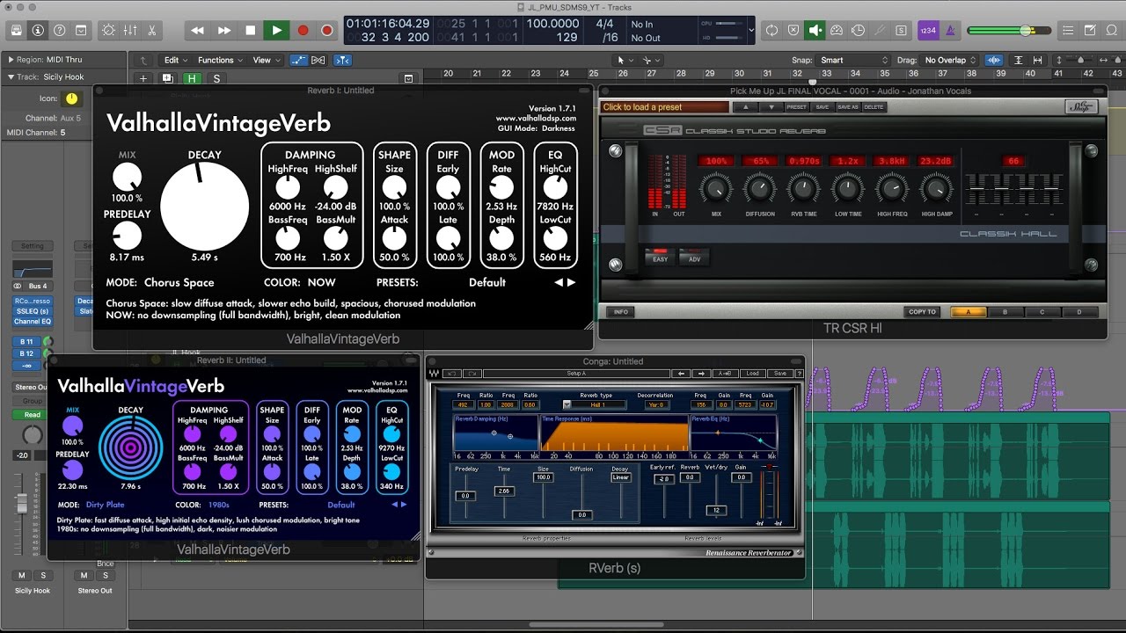Open Smart Controls dial icon
1126x633 pixels.
coord(108,30)
